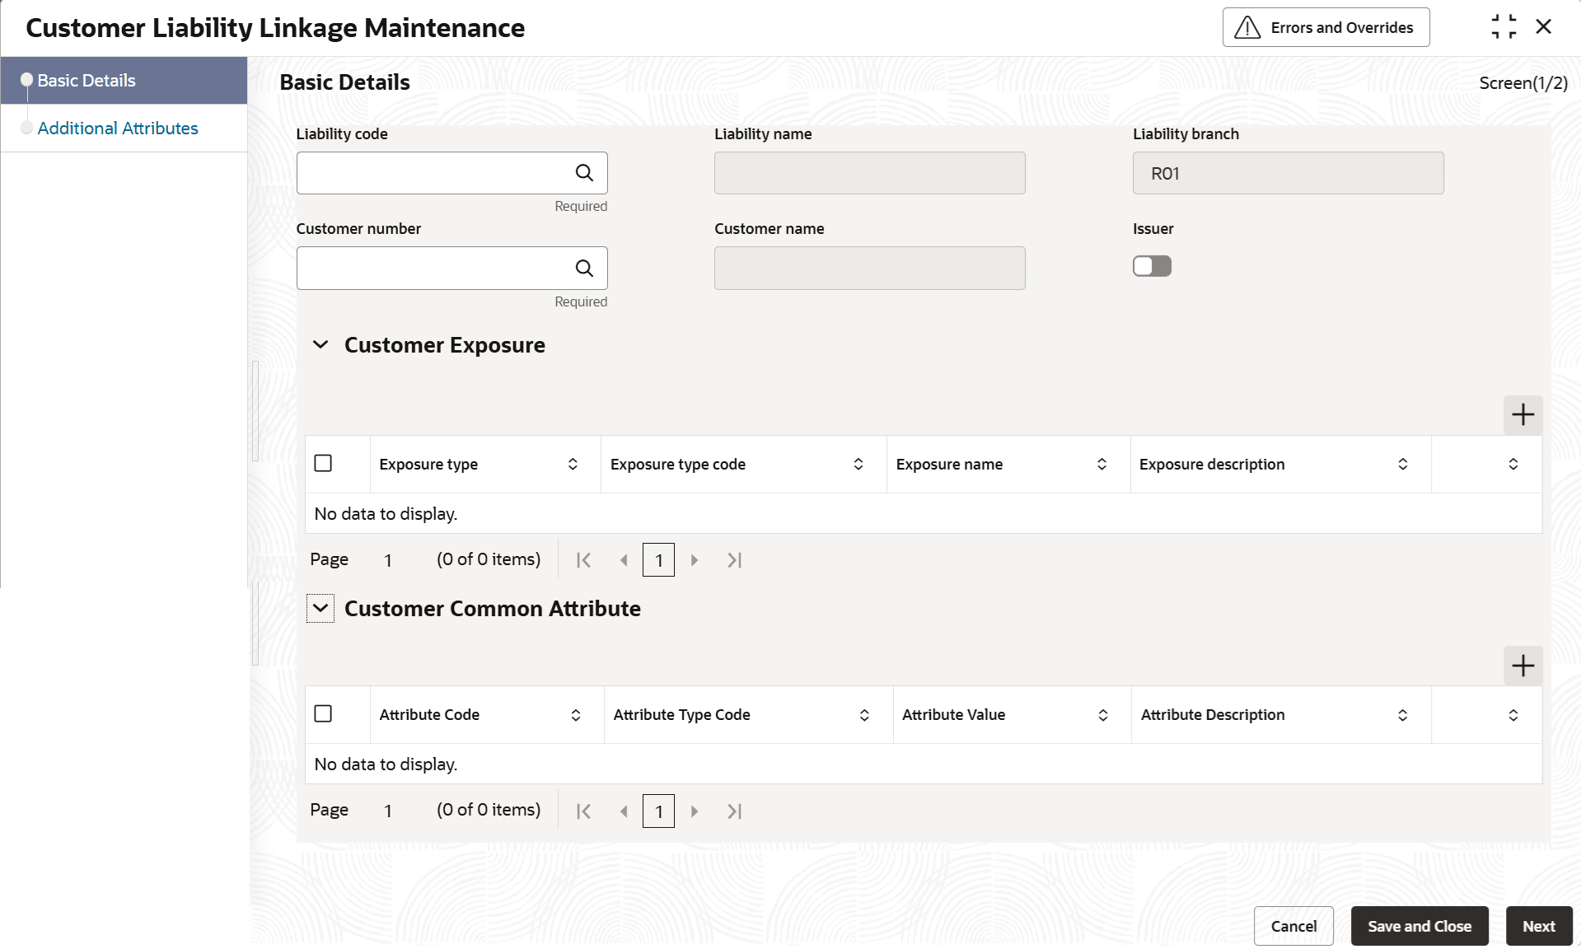1581x949 pixels.
Task: Go to last page of Customer Exposure
Action: (x=734, y=560)
